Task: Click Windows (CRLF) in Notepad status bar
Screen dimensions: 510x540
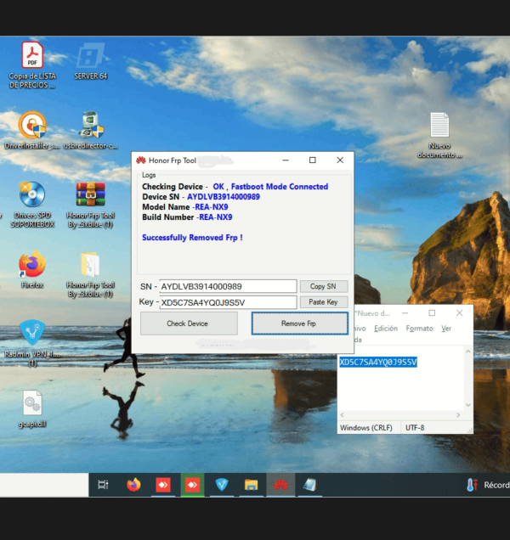Action: 365,428
